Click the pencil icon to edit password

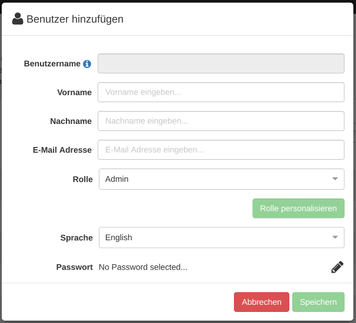pos(337,267)
